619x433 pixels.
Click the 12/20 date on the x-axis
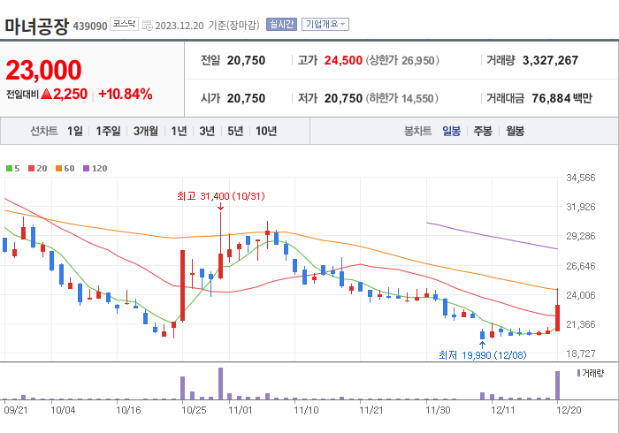[x=569, y=410]
